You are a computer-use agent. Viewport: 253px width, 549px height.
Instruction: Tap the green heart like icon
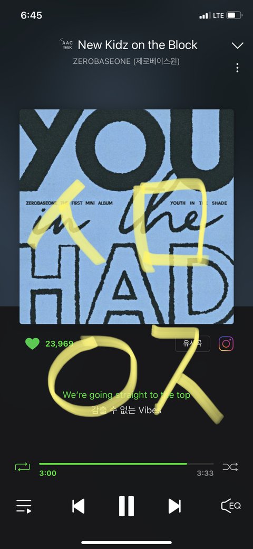pos(33,343)
